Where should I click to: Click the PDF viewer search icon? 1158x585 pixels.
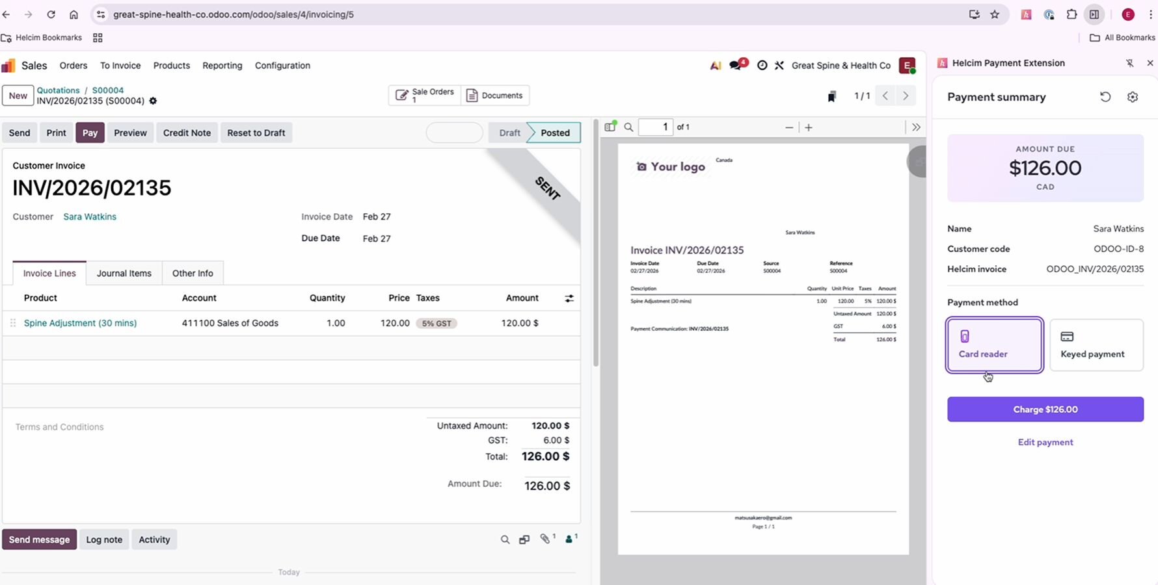click(628, 127)
